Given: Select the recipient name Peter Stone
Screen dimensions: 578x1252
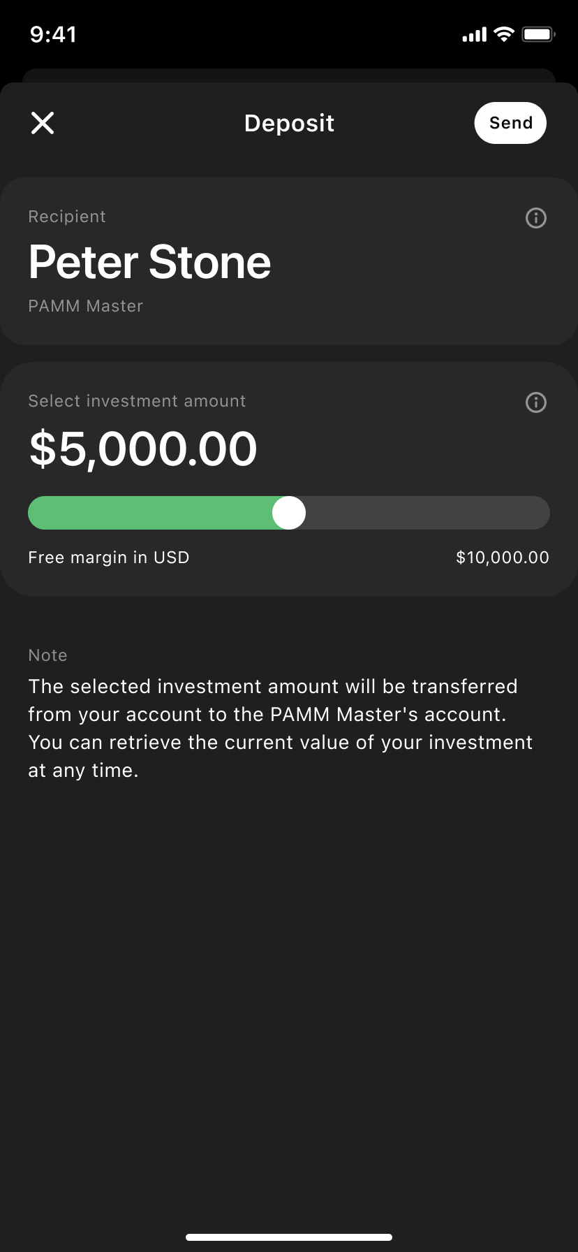Looking at the screenshot, I should [149, 263].
